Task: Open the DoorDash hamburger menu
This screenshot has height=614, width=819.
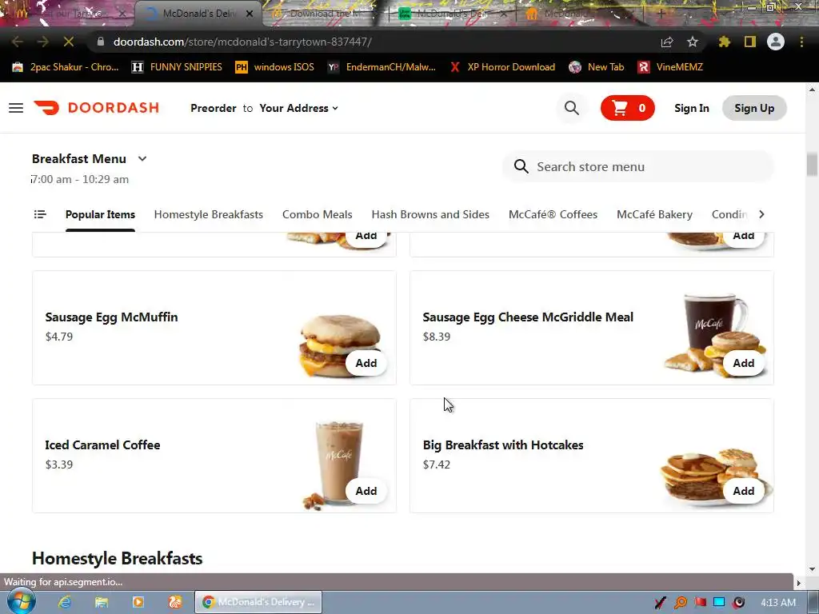Action: 16,108
